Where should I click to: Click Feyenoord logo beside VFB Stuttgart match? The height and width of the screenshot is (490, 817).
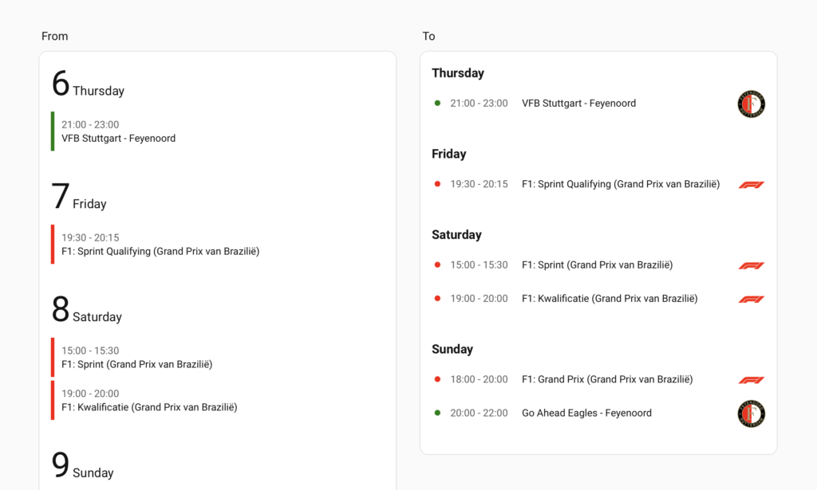click(751, 104)
